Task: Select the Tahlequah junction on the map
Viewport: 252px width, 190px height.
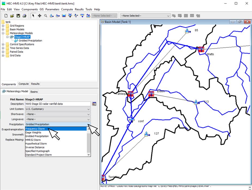Action: coord(130,94)
